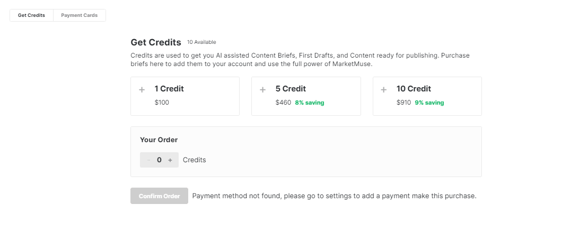
Task: Click the plus icon on 5 Credit card
Action: [262, 90]
